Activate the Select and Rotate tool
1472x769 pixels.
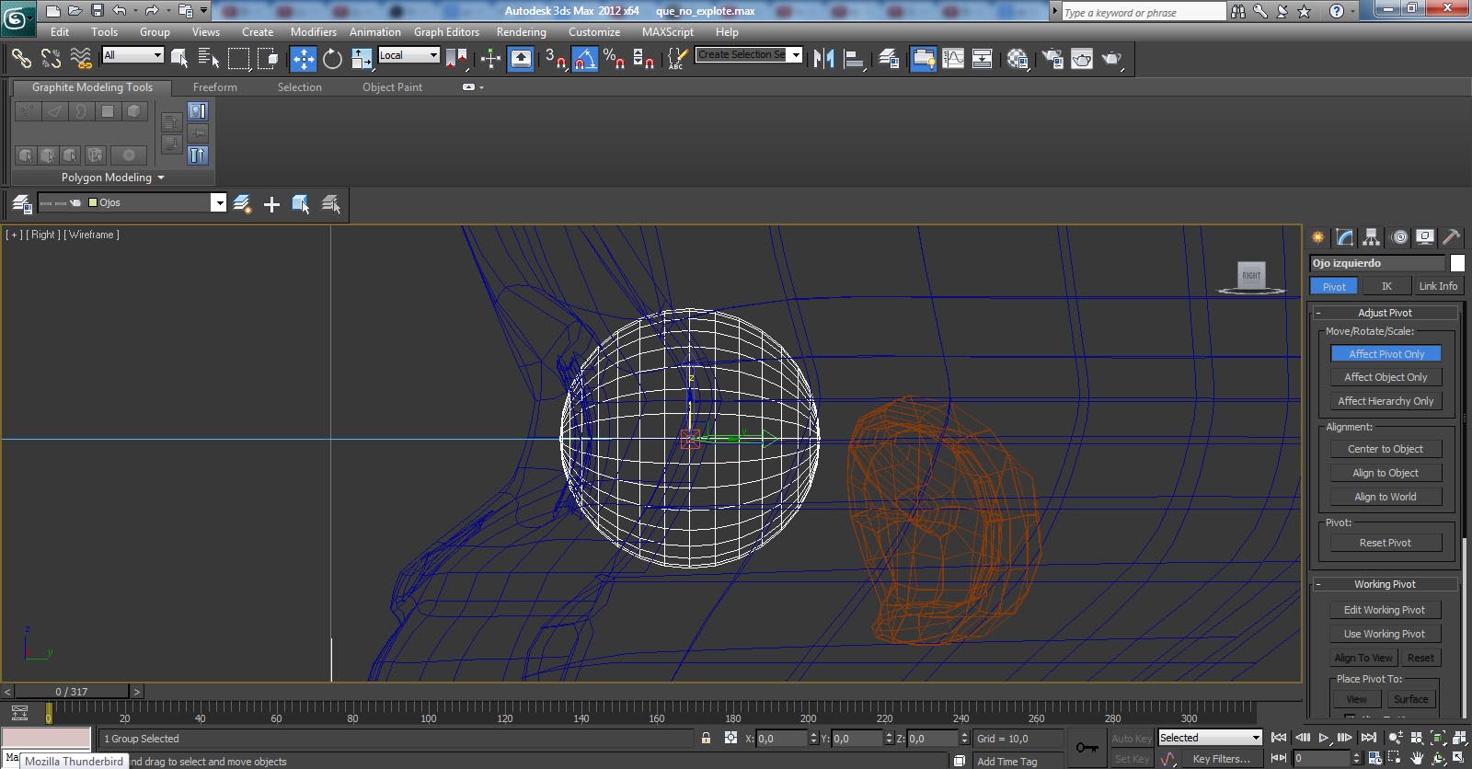[x=332, y=59]
